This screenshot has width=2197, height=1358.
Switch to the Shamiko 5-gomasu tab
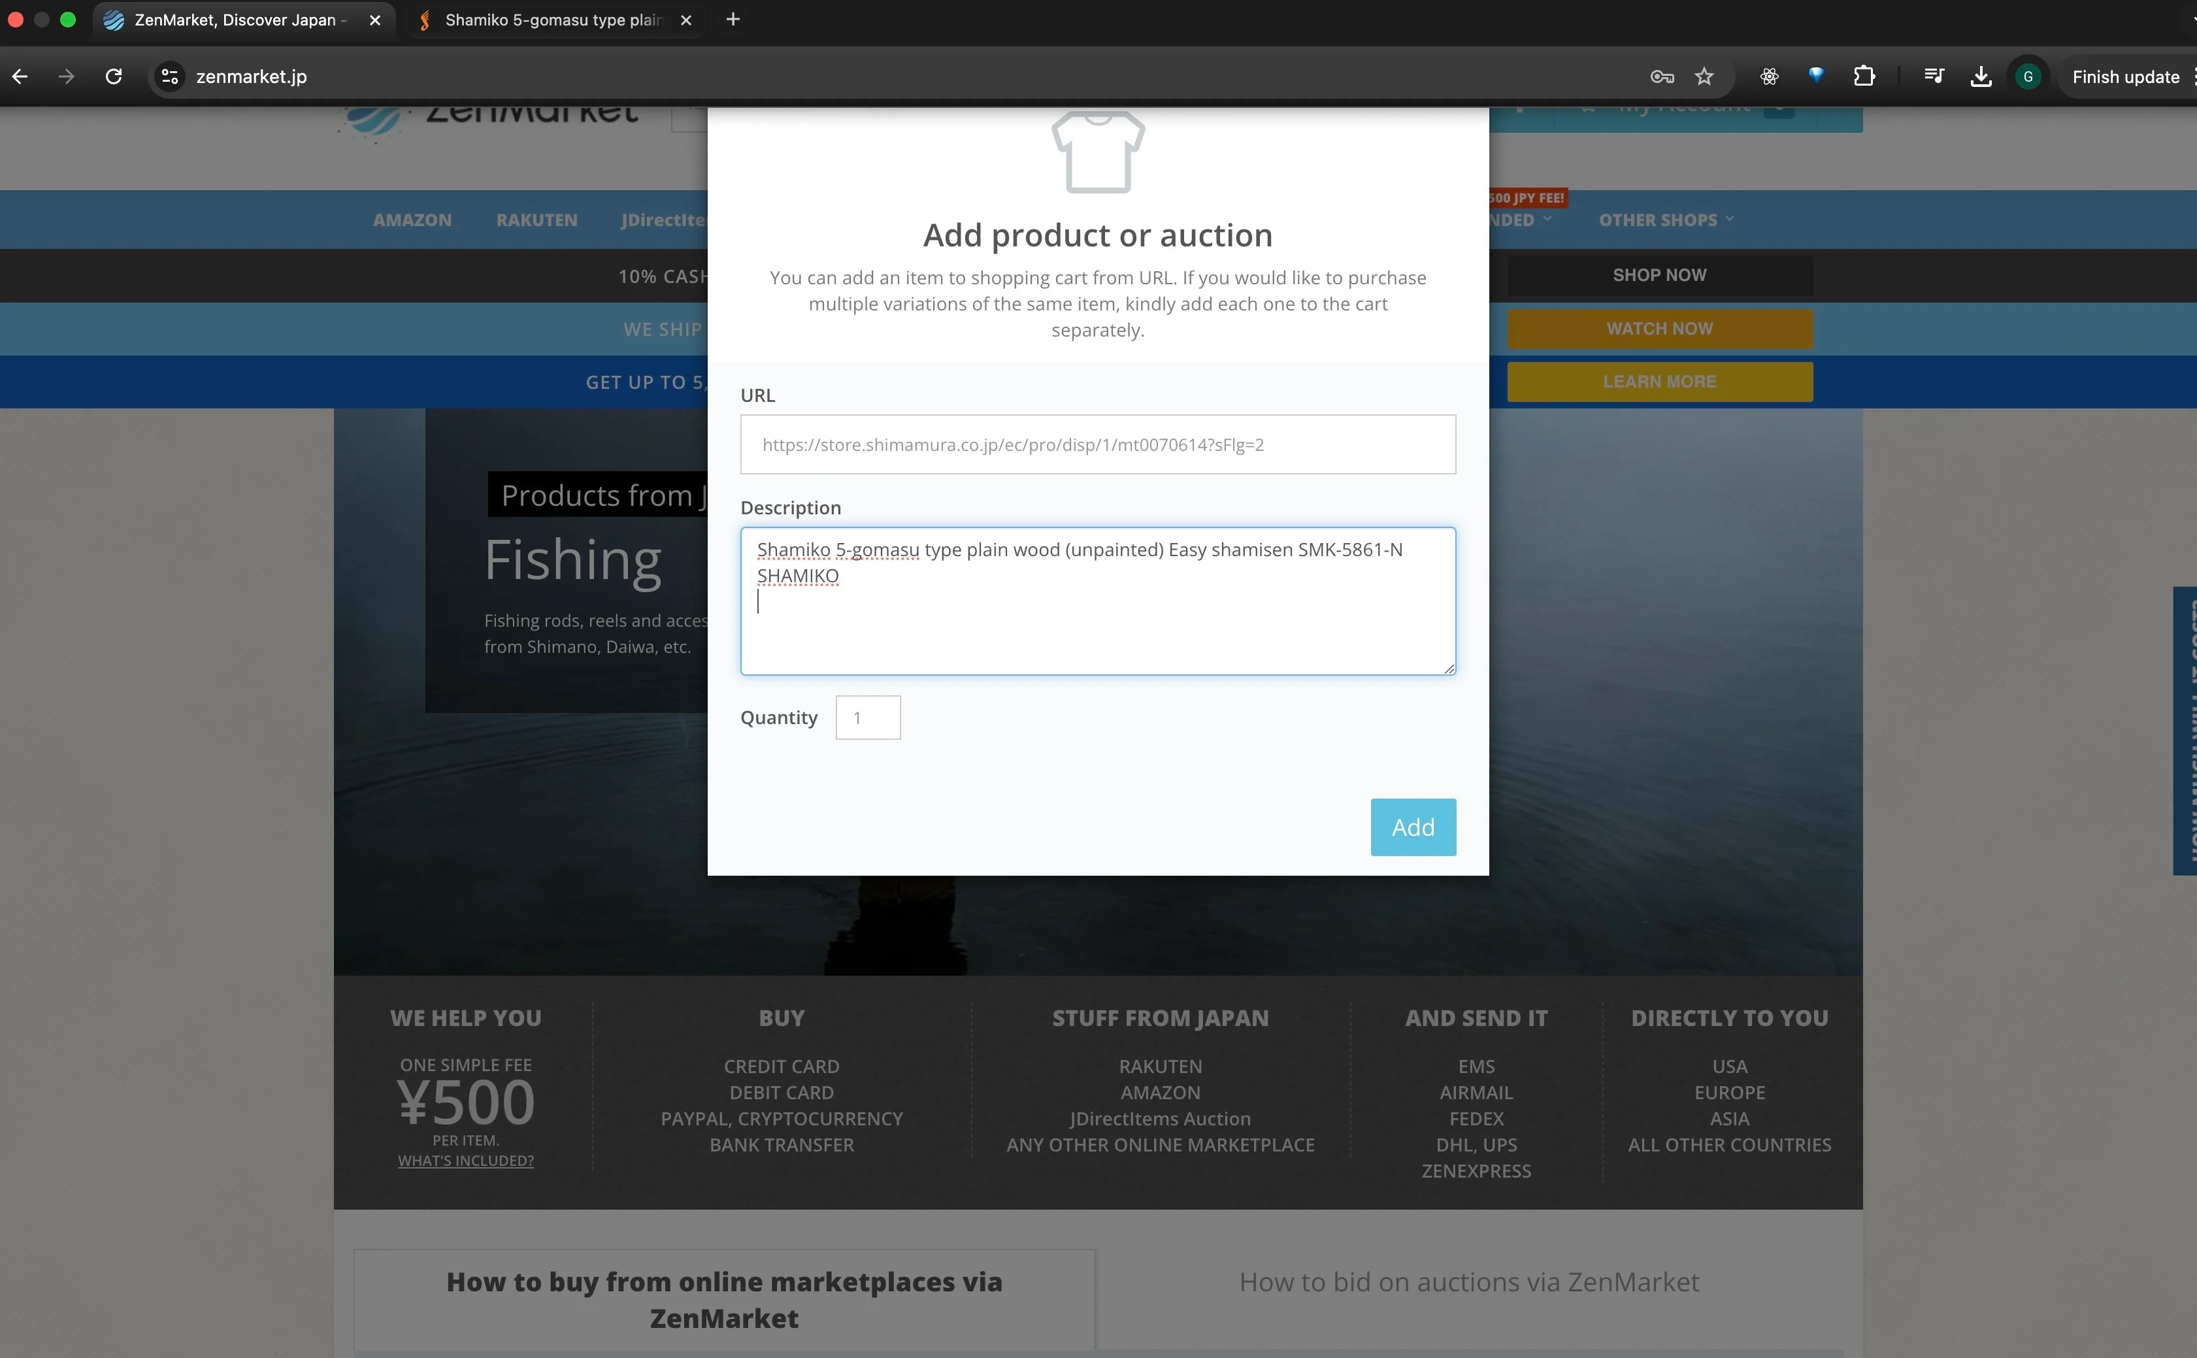click(x=552, y=20)
